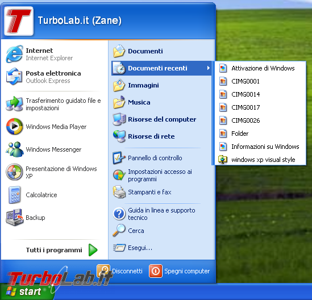Click the Risorse del computer label
Image resolution: width=312 pixels, height=300 pixels.
point(162,119)
